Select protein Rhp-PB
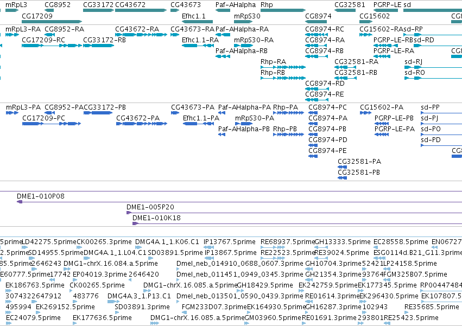This screenshot has height=326, width=462. click(285, 129)
